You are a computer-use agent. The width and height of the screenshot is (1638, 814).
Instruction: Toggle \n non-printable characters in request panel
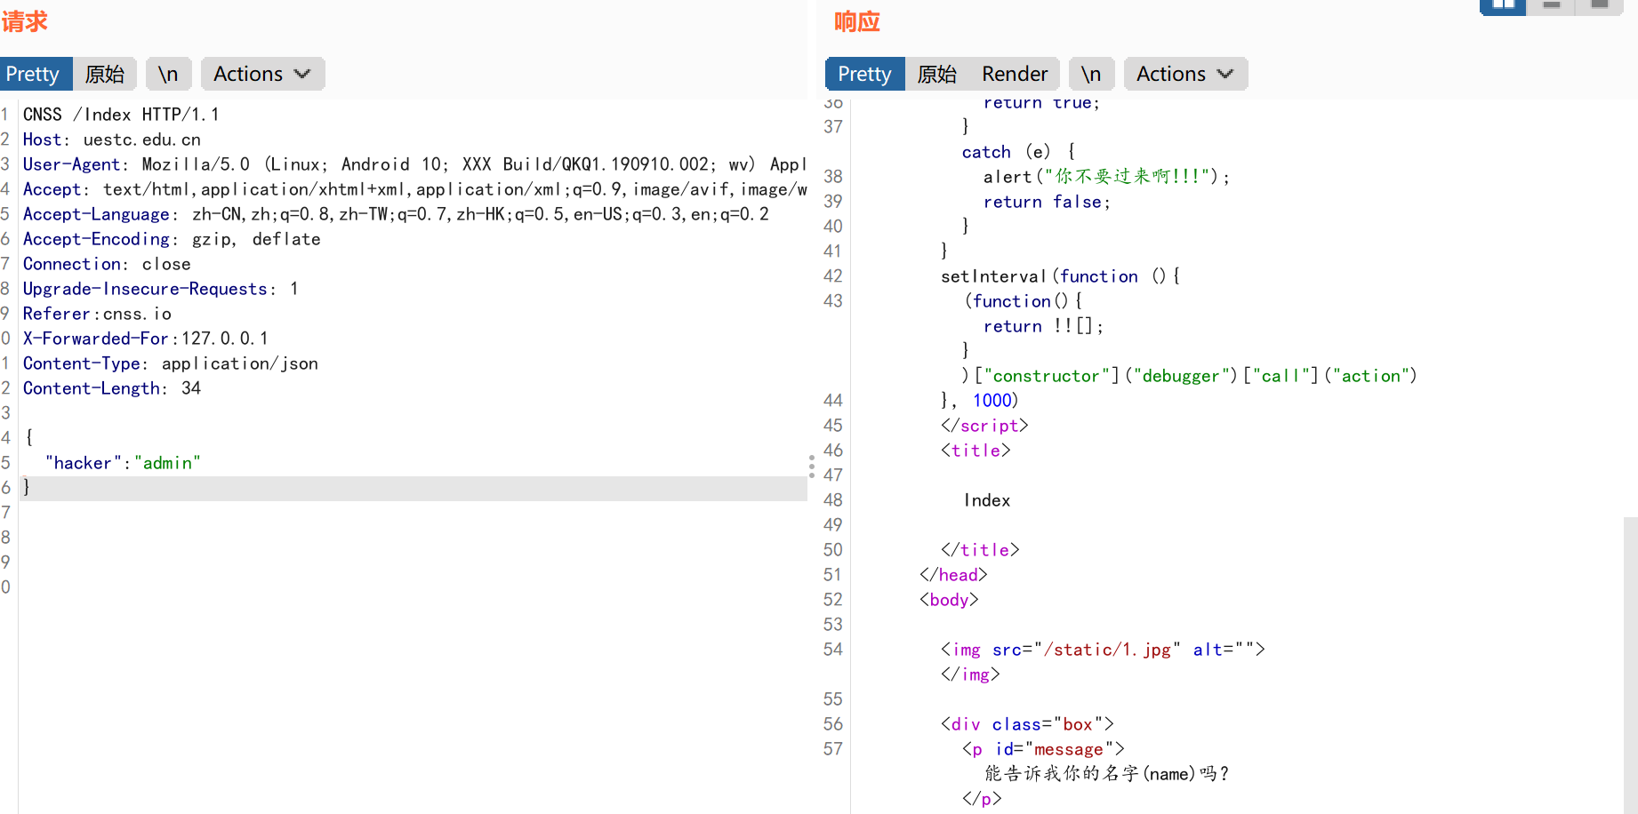point(168,74)
